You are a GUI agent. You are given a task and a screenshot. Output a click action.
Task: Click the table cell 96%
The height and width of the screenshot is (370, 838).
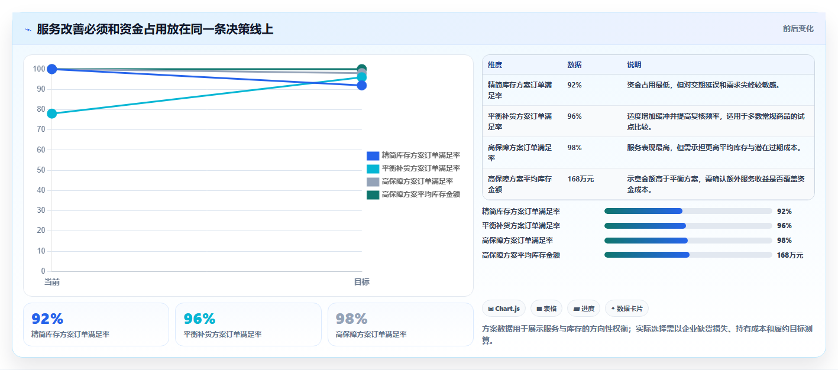tap(574, 116)
